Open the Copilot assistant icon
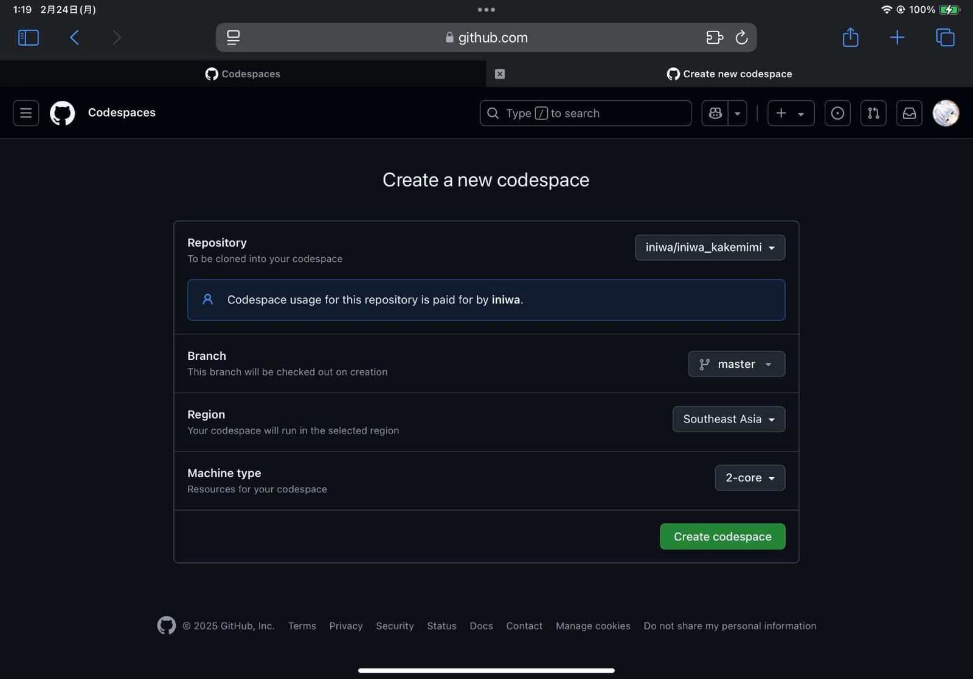Screen dimensions: 973x679 (715, 113)
